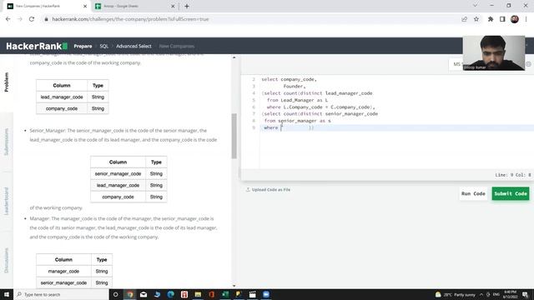Select the Discussions side tab

[6, 260]
